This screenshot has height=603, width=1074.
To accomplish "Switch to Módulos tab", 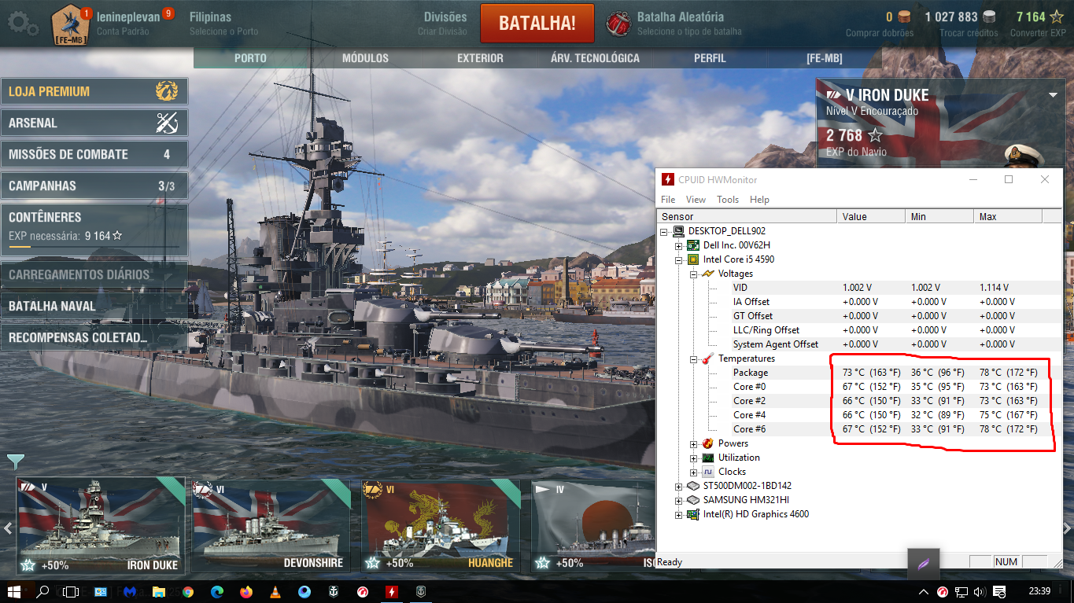I will [365, 58].
